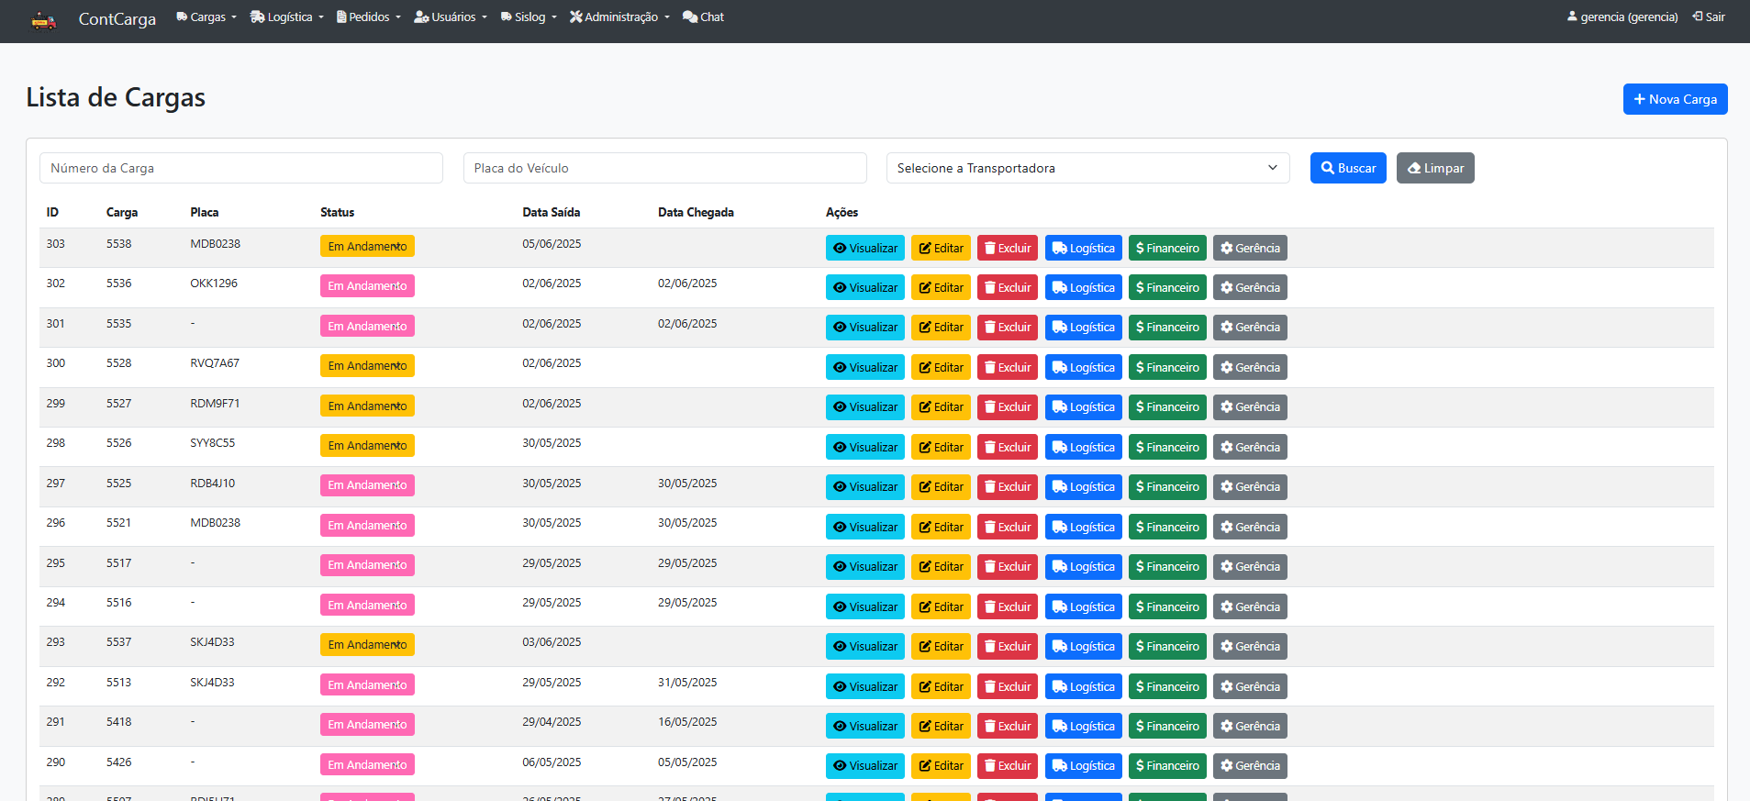1750x801 pixels.
Task: Open the Usuários menu
Action: (x=450, y=17)
